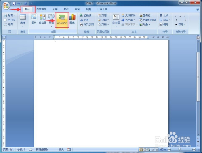Screen dimensions: 202x153
Task: Open the 页码 page number dropdown
Action: pyautogui.click(x=103, y=25)
